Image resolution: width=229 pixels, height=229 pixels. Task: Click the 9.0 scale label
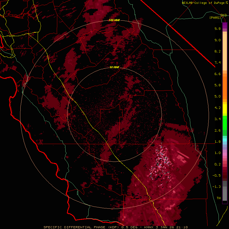[x=218, y=40]
